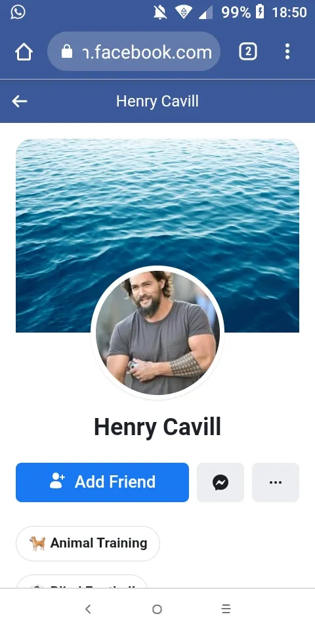Tap the add-person icon in Add Friend
This screenshot has width=315, height=631.
pyautogui.click(x=57, y=481)
